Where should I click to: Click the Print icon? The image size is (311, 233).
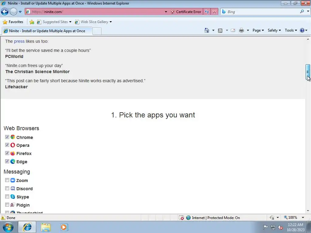[x=241, y=30]
